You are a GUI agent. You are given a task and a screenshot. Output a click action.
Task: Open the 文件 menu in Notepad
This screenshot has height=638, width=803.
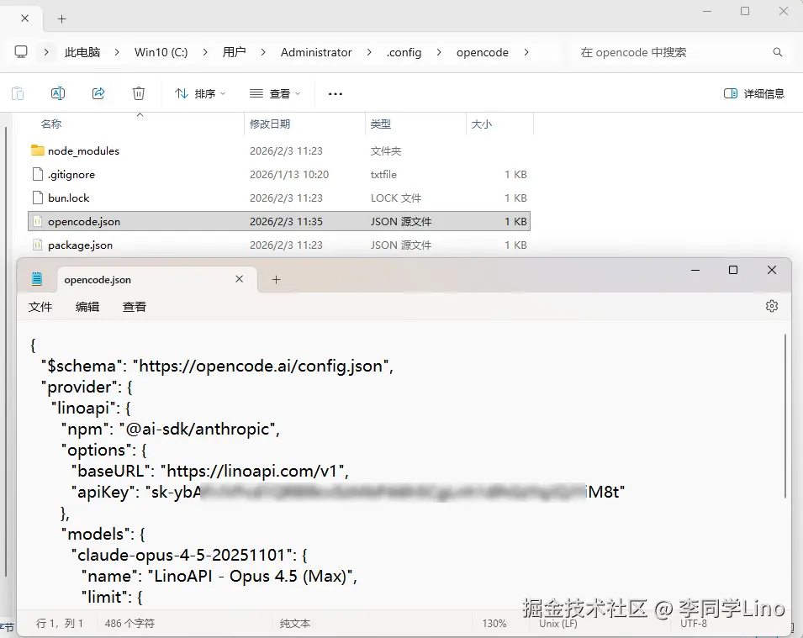coord(40,307)
